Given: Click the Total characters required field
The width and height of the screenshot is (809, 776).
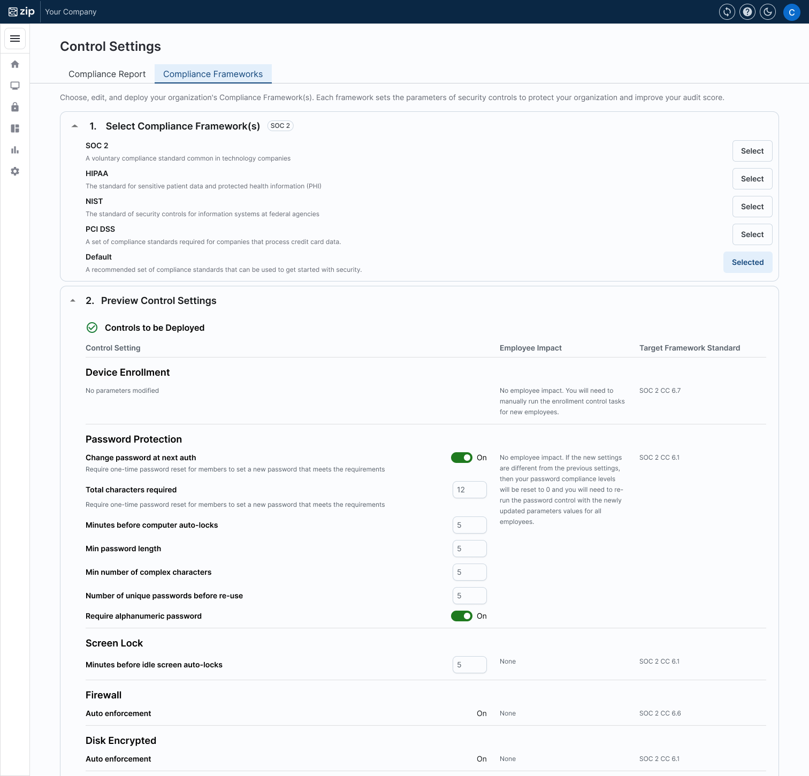Looking at the screenshot, I should (469, 490).
